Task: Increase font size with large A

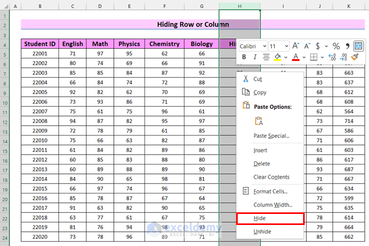Action: point(296,46)
